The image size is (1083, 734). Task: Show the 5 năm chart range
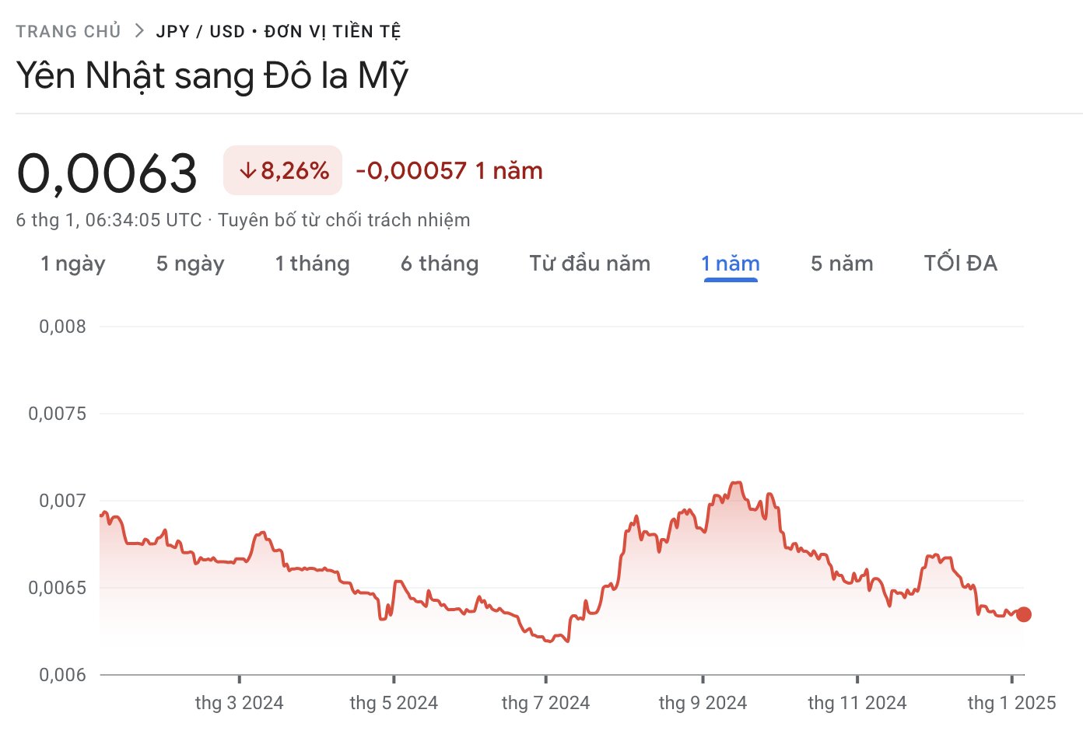842,264
